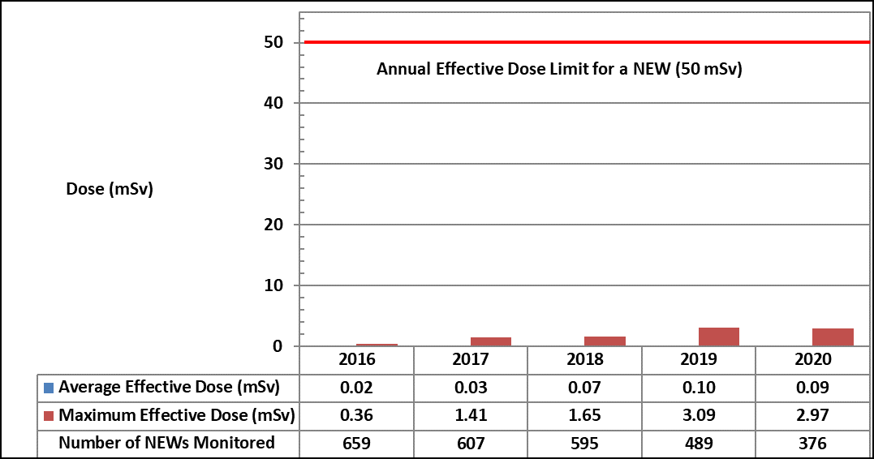The height and width of the screenshot is (459, 874).
Task: Click the y-axis label 40
Action: coord(273,103)
